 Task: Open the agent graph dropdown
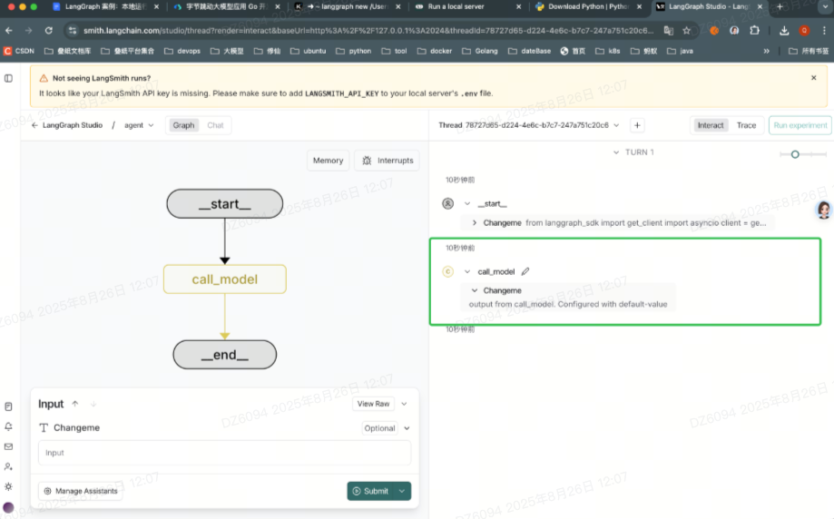(x=139, y=125)
